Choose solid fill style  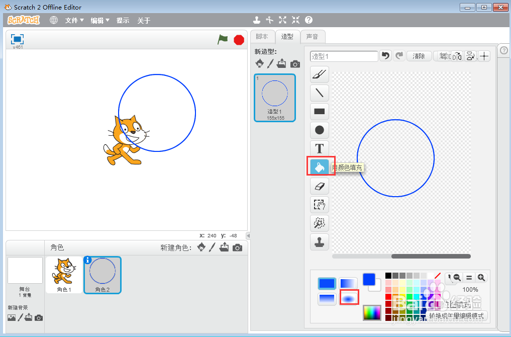click(327, 284)
